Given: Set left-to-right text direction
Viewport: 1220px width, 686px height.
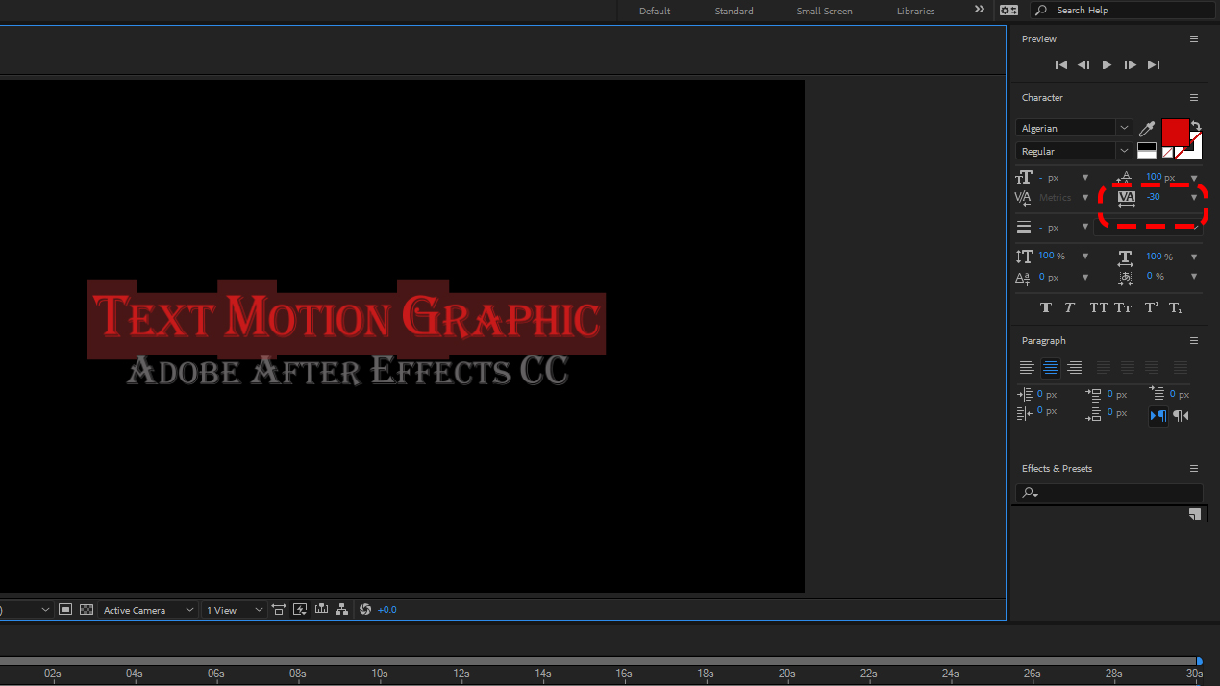Looking at the screenshot, I should (1158, 415).
